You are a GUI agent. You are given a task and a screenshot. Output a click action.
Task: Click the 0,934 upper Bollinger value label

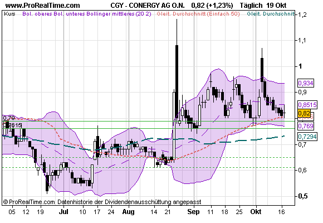coord(306,83)
